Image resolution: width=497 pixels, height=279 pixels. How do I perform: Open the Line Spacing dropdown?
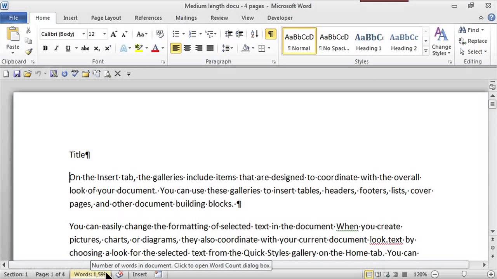(227, 48)
